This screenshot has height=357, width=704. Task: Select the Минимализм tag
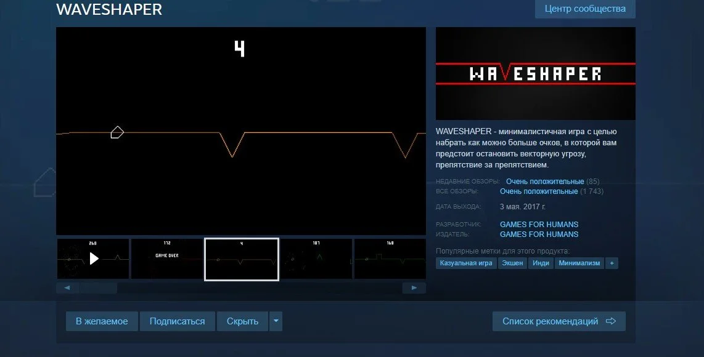(579, 263)
